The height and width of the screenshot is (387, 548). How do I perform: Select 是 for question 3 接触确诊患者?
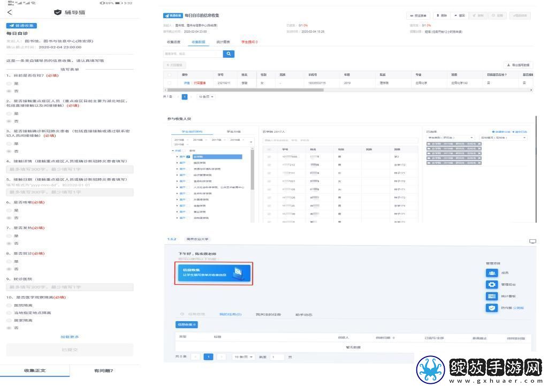(10, 143)
